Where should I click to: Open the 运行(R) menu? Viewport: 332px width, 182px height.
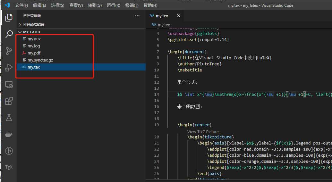pos(113,5)
